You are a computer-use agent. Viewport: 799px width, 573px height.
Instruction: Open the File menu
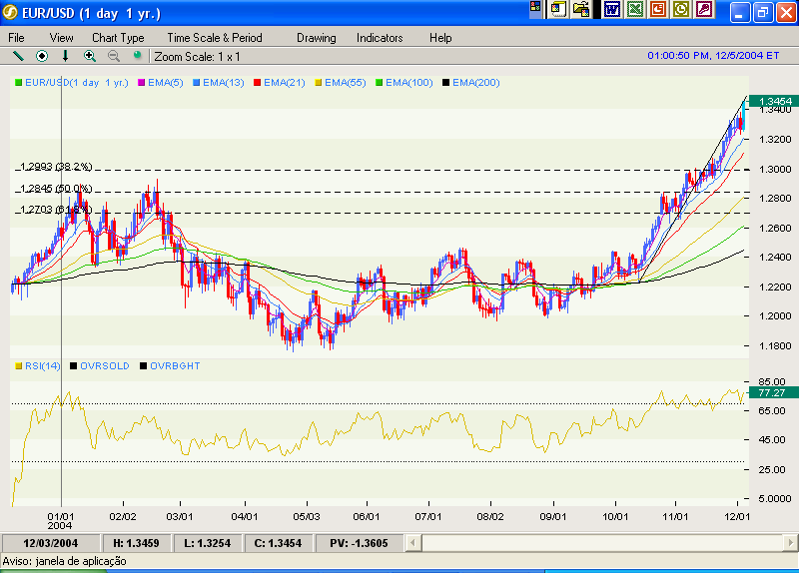[17, 38]
